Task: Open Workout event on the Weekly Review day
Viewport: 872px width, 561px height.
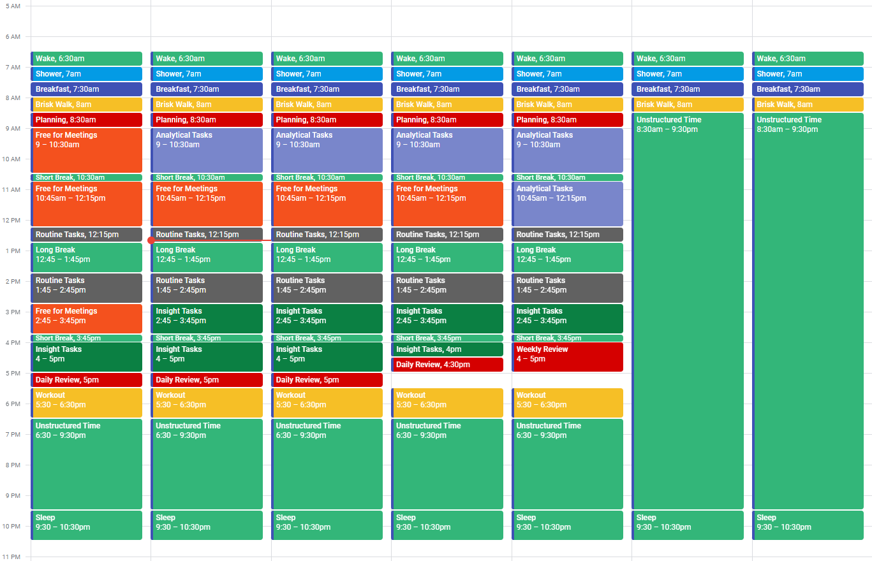Action: pos(568,403)
